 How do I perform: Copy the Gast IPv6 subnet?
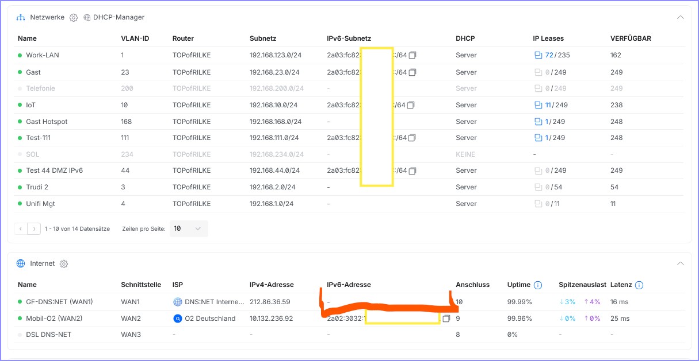click(412, 72)
